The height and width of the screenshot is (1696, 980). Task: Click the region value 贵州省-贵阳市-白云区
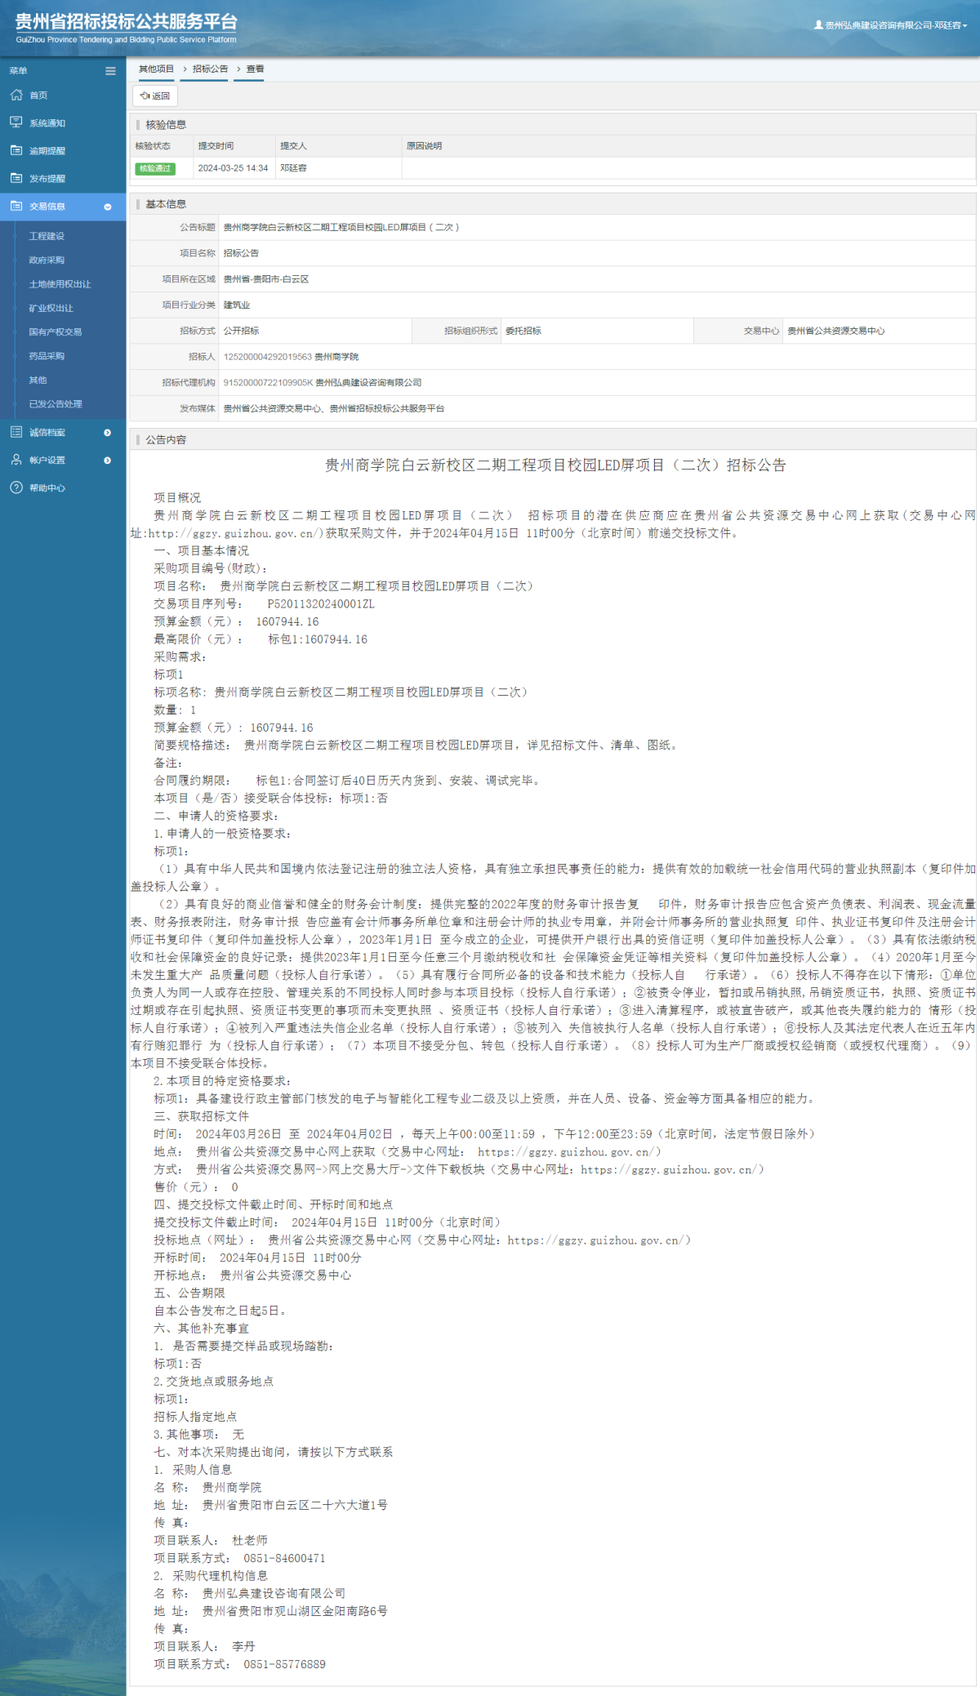tap(266, 279)
